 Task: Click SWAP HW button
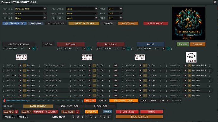(36, 23)
